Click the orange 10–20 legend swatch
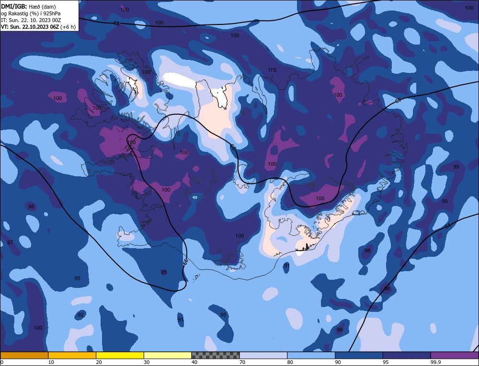The image size is (479, 366). pyautogui.click(x=72, y=355)
